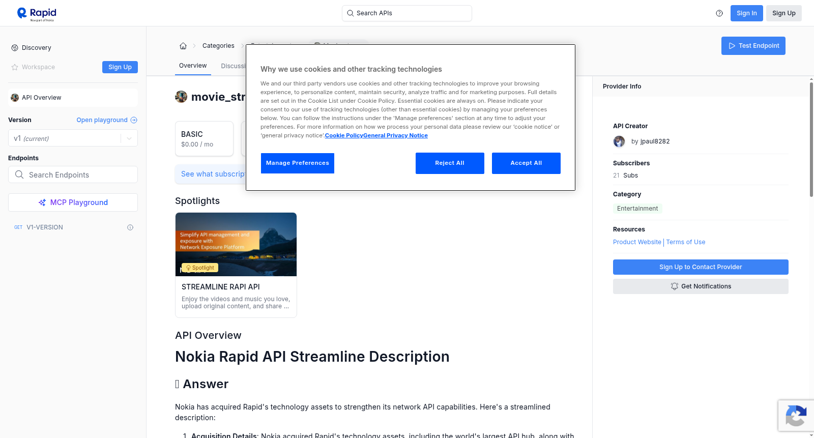Viewport: 814px width, 438px height.
Task: Click Sign In in the header
Action: tap(746, 13)
